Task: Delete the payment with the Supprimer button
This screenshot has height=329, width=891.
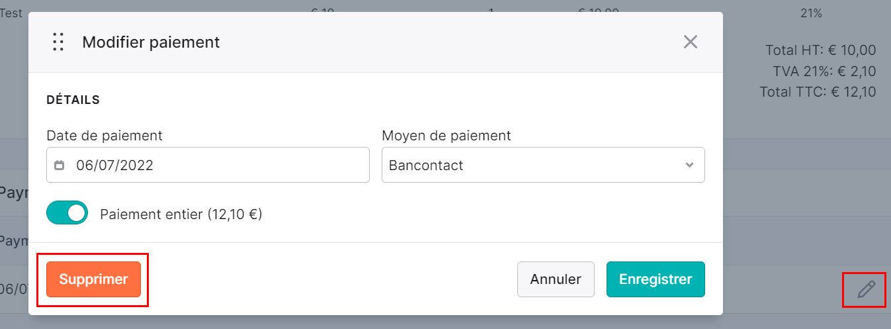Action: (x=93, y=279)
